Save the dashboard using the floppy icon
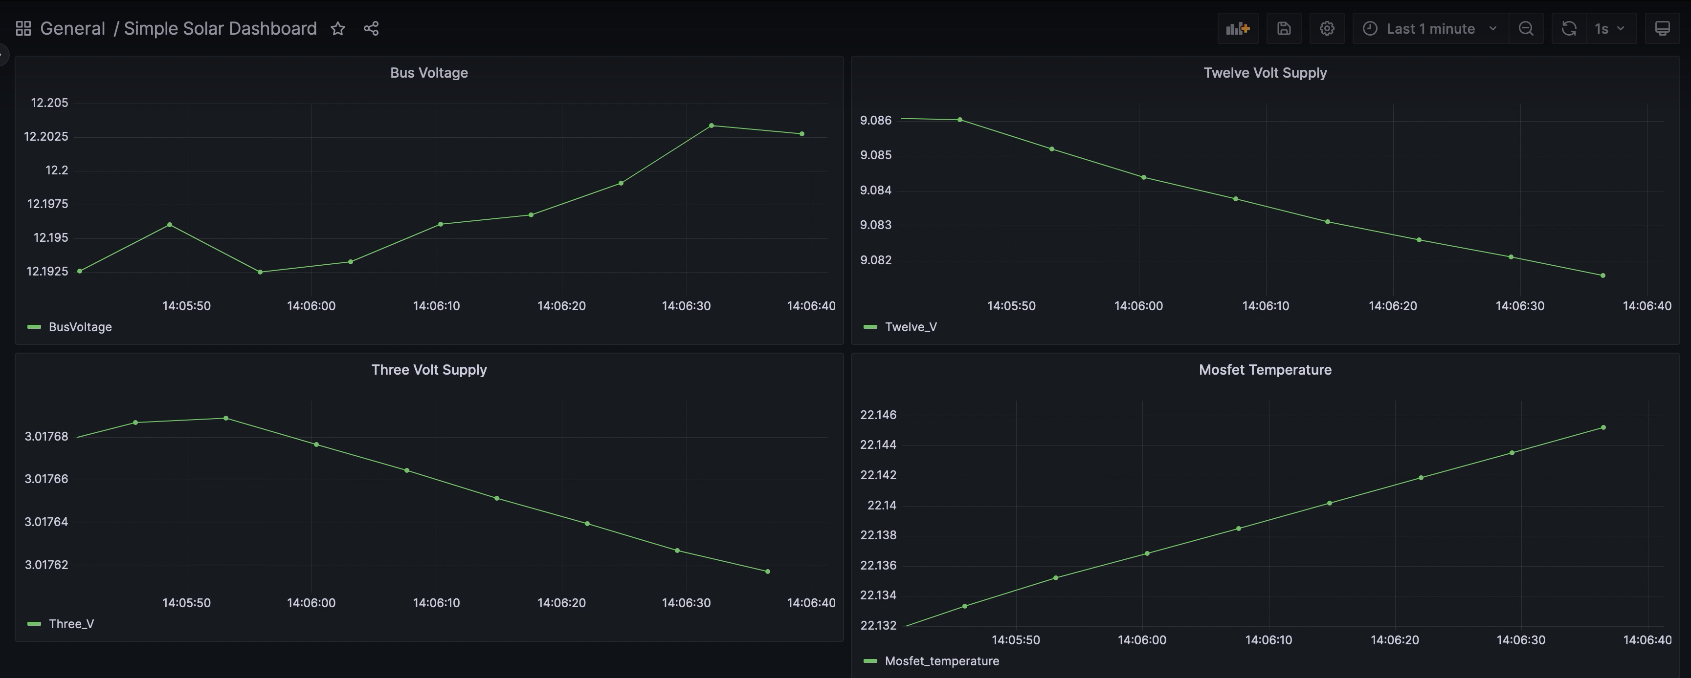1691x678 pixels. pos(1284,28)
